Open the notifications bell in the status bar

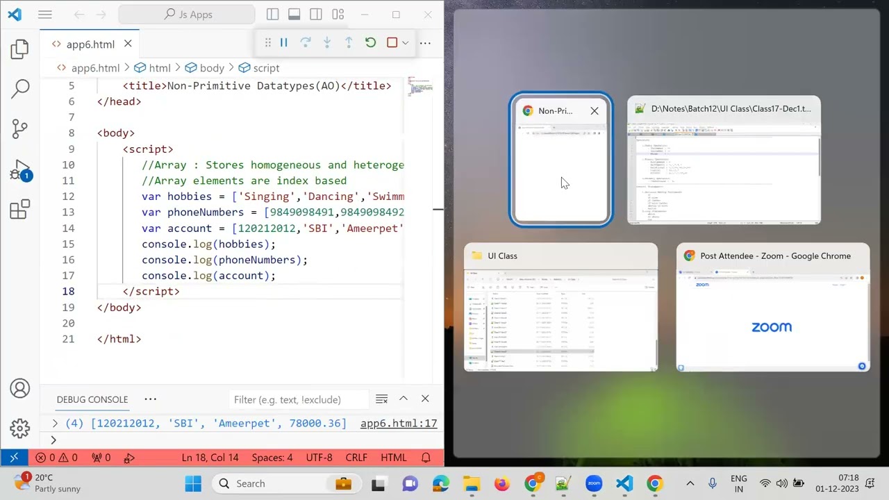click(x=426, y=458)
